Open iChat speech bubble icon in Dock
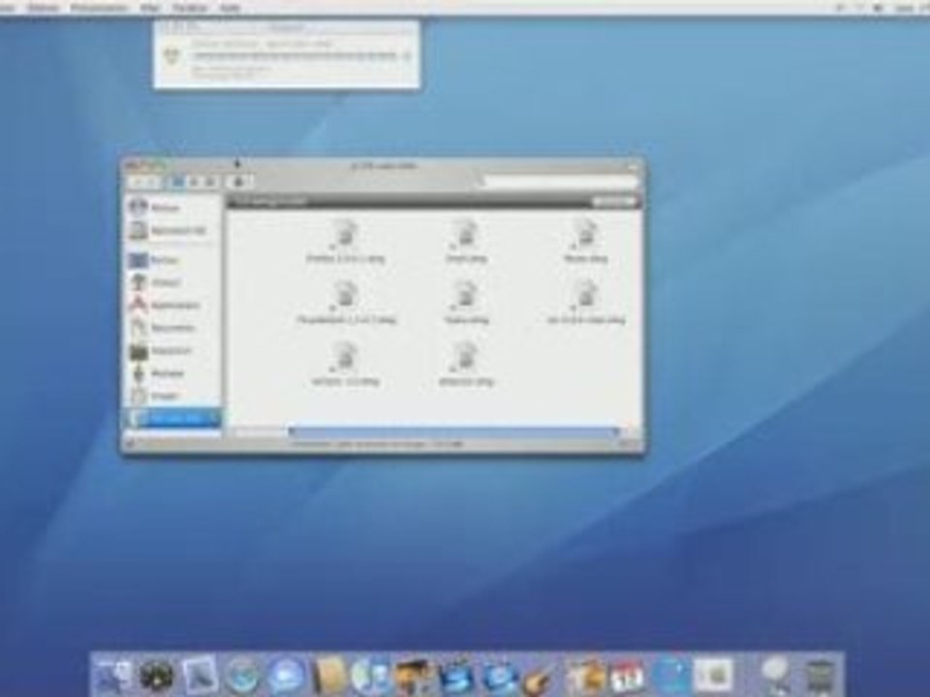Viewport: 930px width, 697px height. pos(285,675)
